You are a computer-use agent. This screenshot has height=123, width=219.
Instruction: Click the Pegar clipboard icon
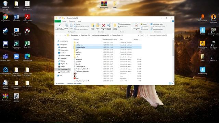tap(71, 25)
